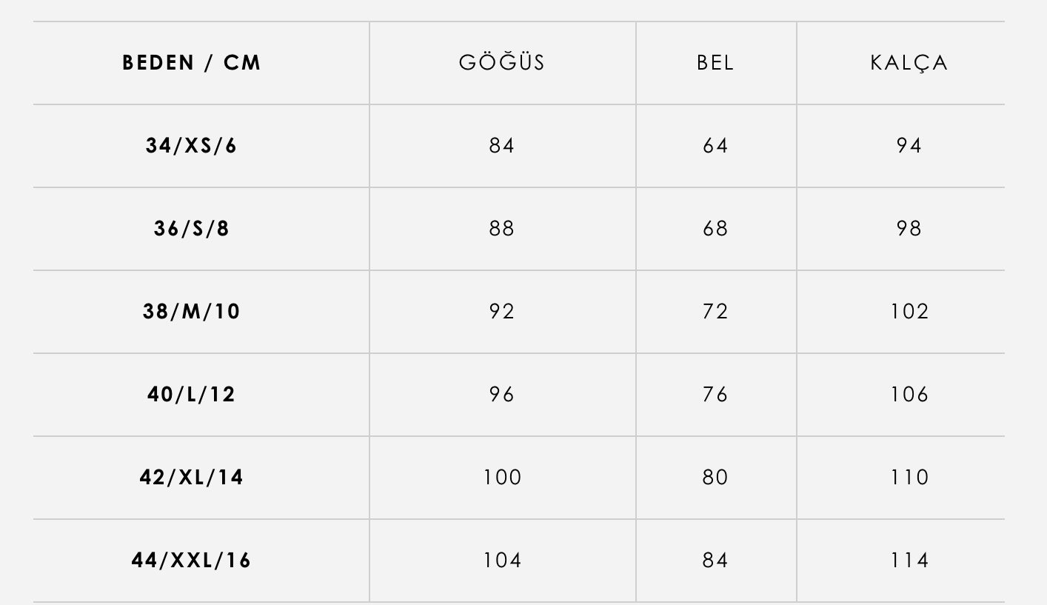Click the BEDEN / CM header cell

pos(192,63)
